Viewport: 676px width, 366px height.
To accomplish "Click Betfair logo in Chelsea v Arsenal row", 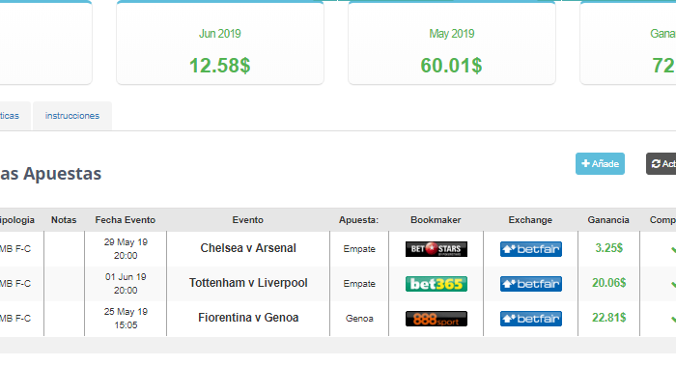I will (x=531, y=249).
